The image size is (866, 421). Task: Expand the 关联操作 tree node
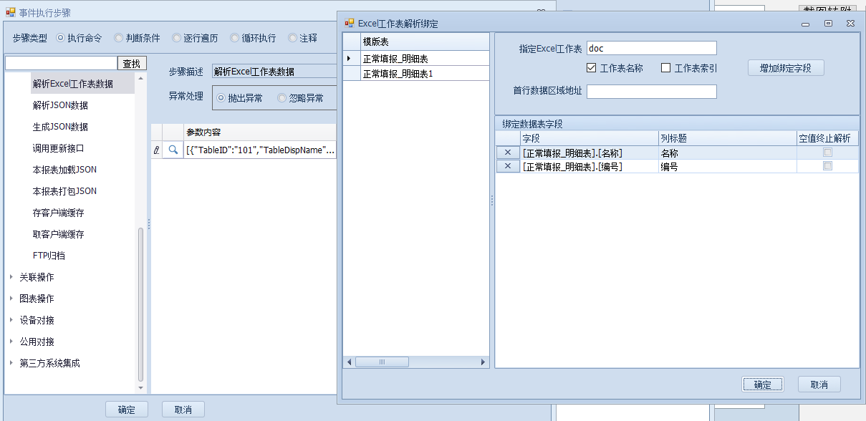(x=11, y=277)
